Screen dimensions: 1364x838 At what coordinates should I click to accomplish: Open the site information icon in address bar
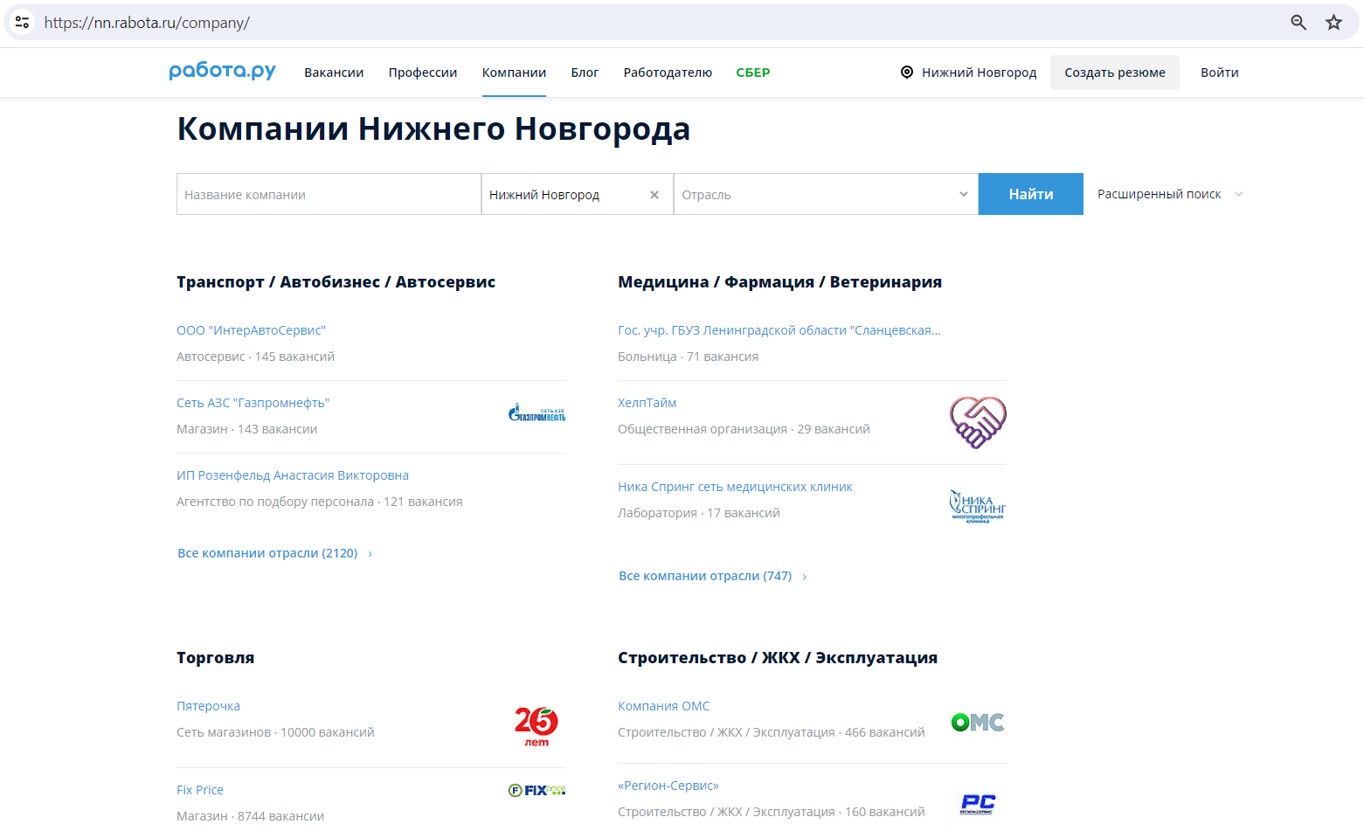click(x=23, y=23)
